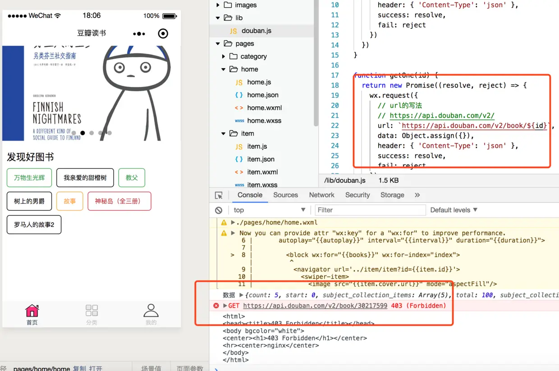Clear the console with the block icon
The image size is (559, 371).
coord(219,210)
